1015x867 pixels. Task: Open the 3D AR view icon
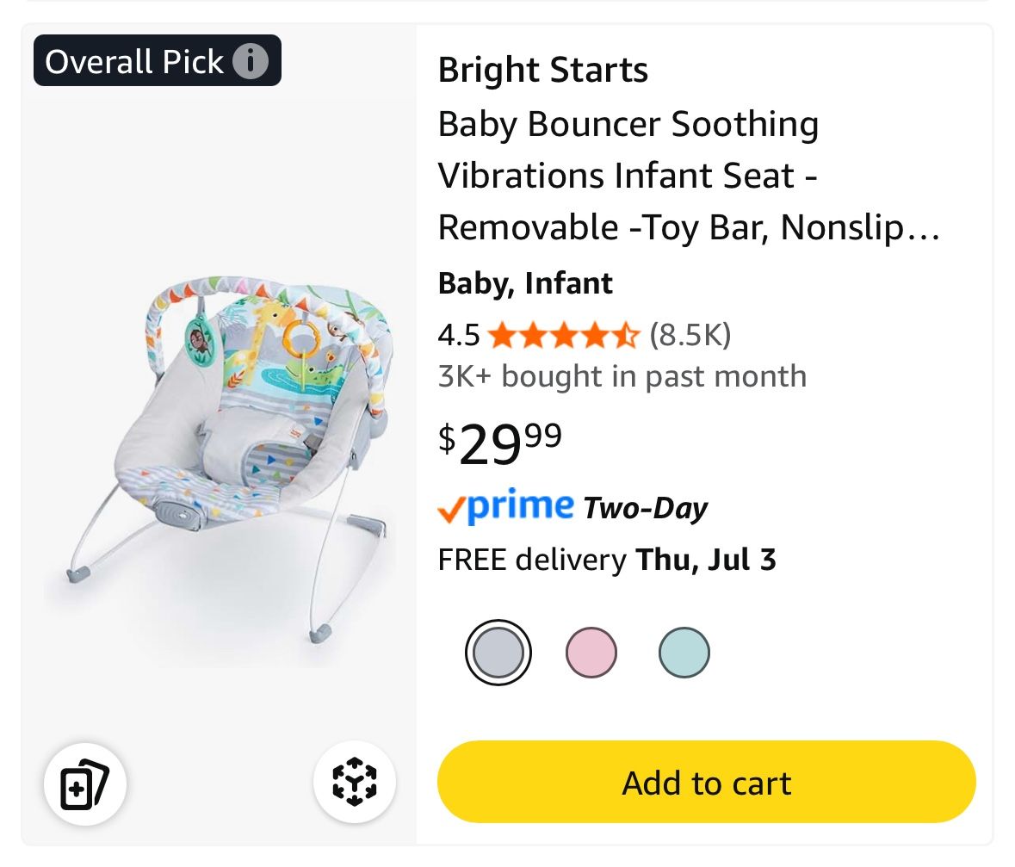pos(354,783)
